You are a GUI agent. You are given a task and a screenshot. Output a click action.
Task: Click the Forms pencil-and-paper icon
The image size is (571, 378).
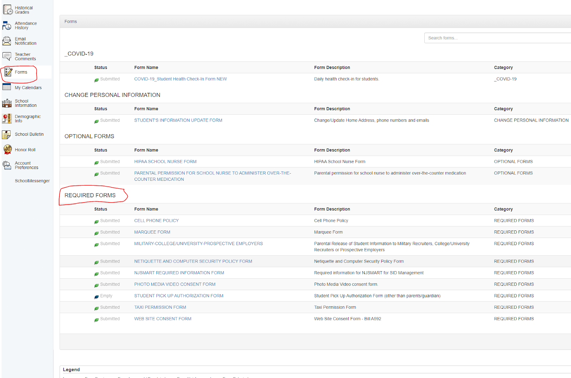[8, 72]
